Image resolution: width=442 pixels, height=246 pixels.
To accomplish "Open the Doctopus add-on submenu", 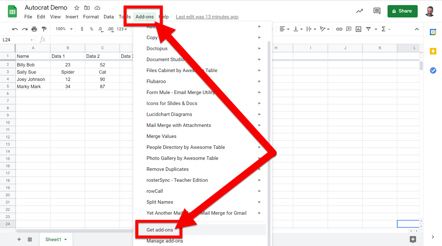I will pyautogui.click(x=200, y=48).
